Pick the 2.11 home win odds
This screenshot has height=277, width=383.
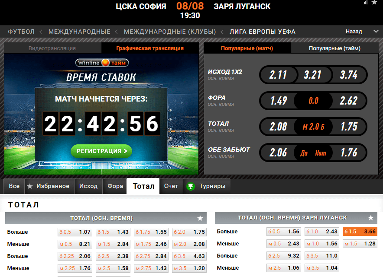(278, 75)
